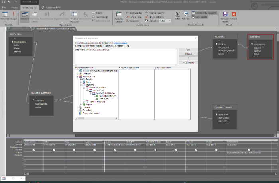Expand the Report node in the tree

(81, 105)
